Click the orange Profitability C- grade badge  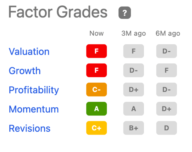(x=97, y=89)
